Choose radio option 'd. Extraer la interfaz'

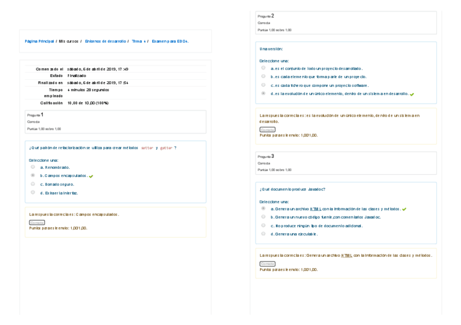[x=33, y=192]
